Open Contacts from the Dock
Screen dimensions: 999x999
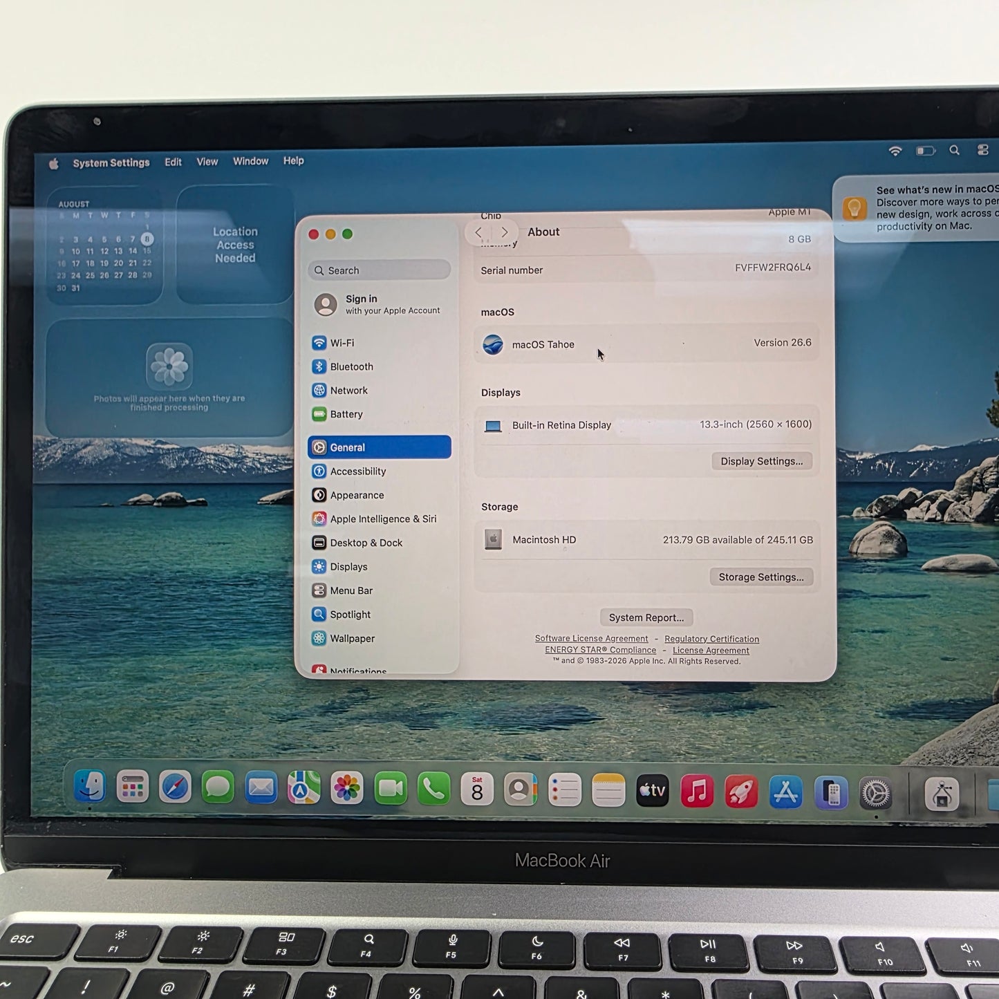521,790
